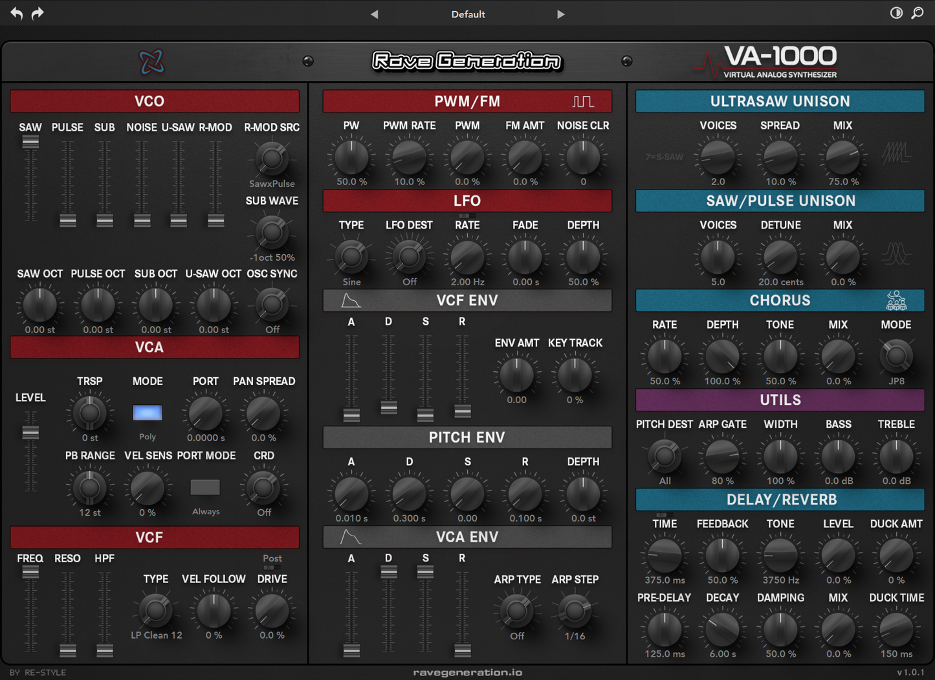Visit the ravegeneration.io link
Screen dimensions: 935x680
click(x=467, y=672)
